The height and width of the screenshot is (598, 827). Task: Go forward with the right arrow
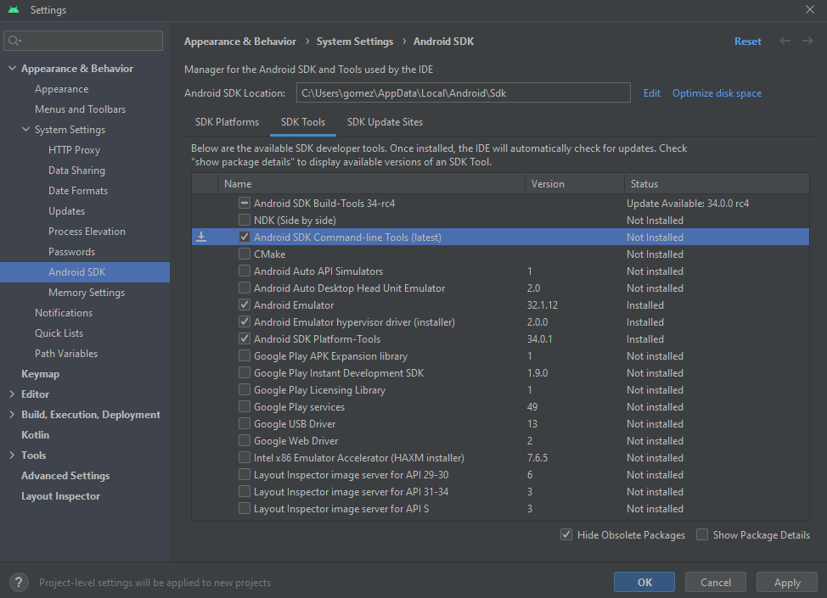pyautogui.click(x=807, y=41)
